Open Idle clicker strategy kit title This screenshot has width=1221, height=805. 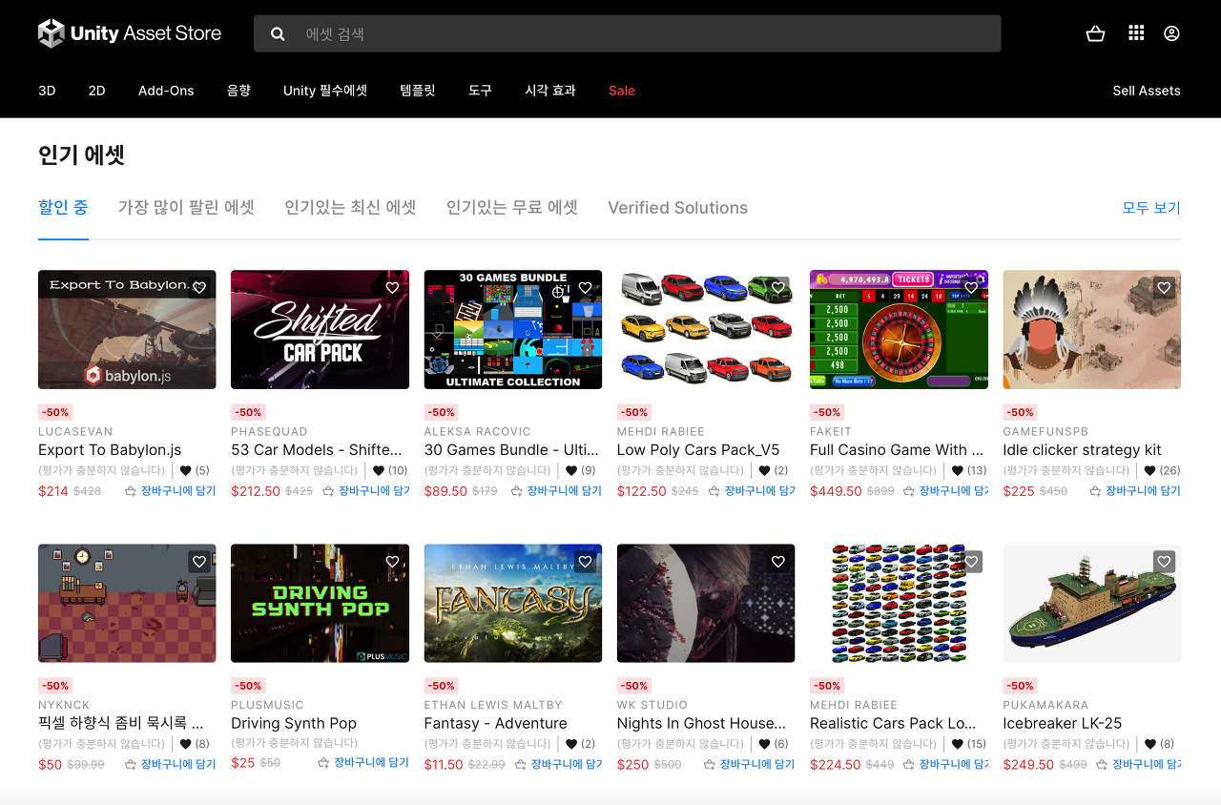pos(1082,449)
